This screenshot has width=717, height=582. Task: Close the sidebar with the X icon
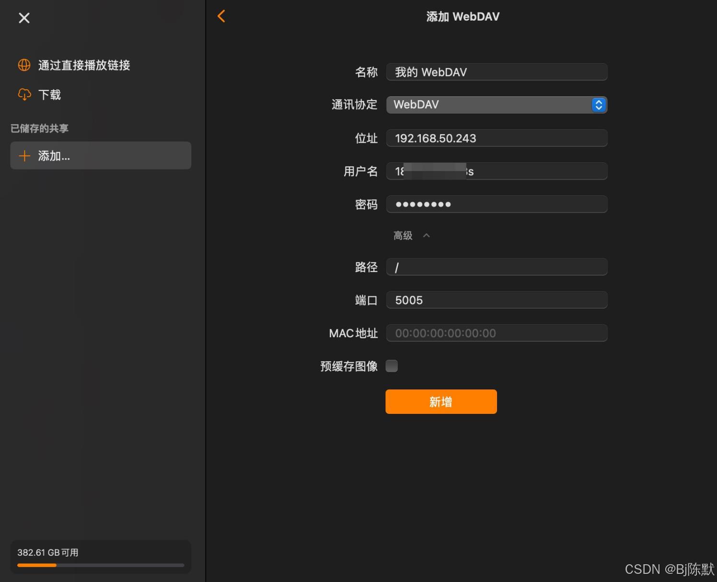(24, 18)
